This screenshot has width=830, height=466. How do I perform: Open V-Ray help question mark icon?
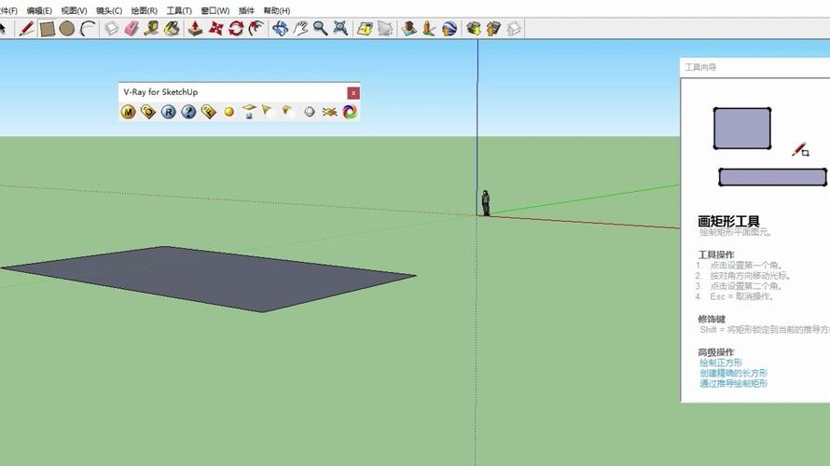[x=188, y=112]
